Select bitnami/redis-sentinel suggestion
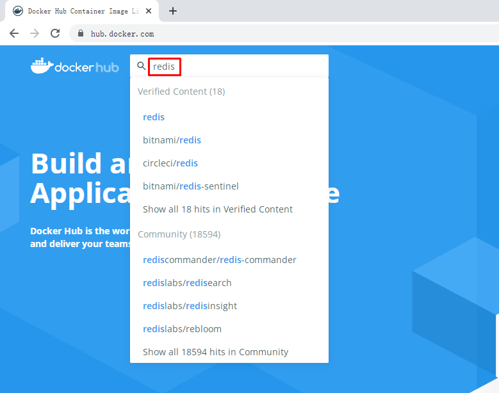This screenshot has width=499, height=393. coord(190,186)
